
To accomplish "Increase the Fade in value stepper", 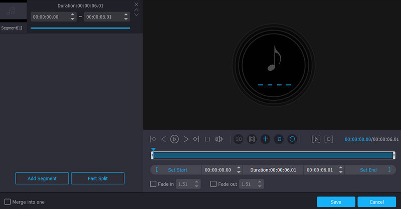I will [196, 182].
